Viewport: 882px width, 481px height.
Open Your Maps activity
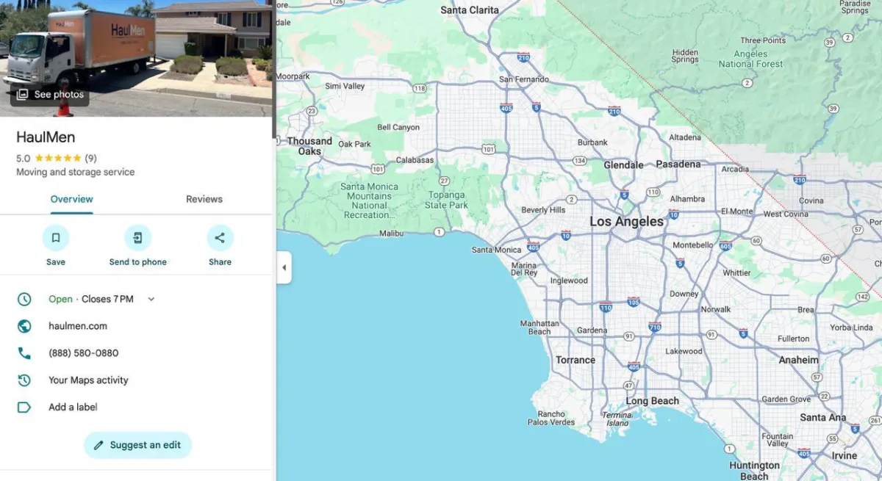click(x=88, y=380)
